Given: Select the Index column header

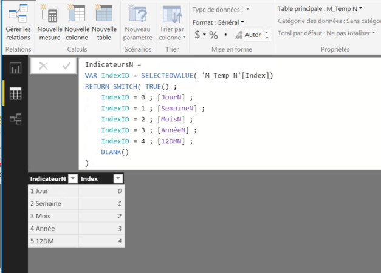Looking at the screenshot, I should [89, 179].
